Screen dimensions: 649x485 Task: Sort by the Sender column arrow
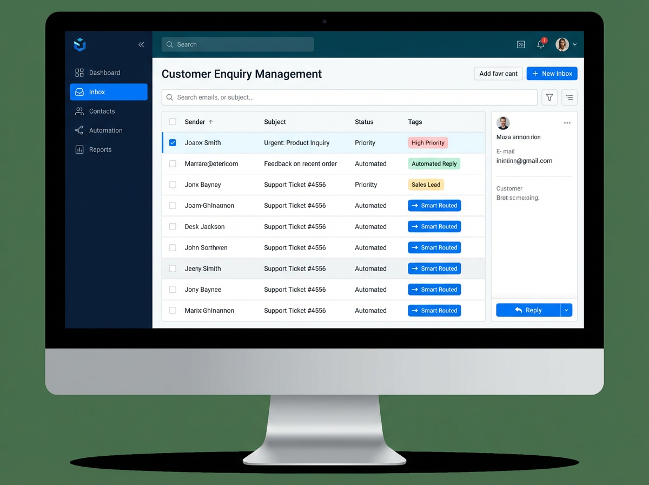211,122
